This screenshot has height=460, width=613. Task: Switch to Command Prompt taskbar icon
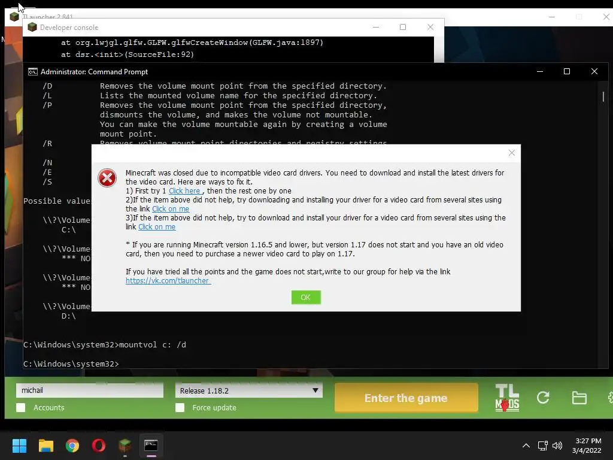click(x=151, y=446)
